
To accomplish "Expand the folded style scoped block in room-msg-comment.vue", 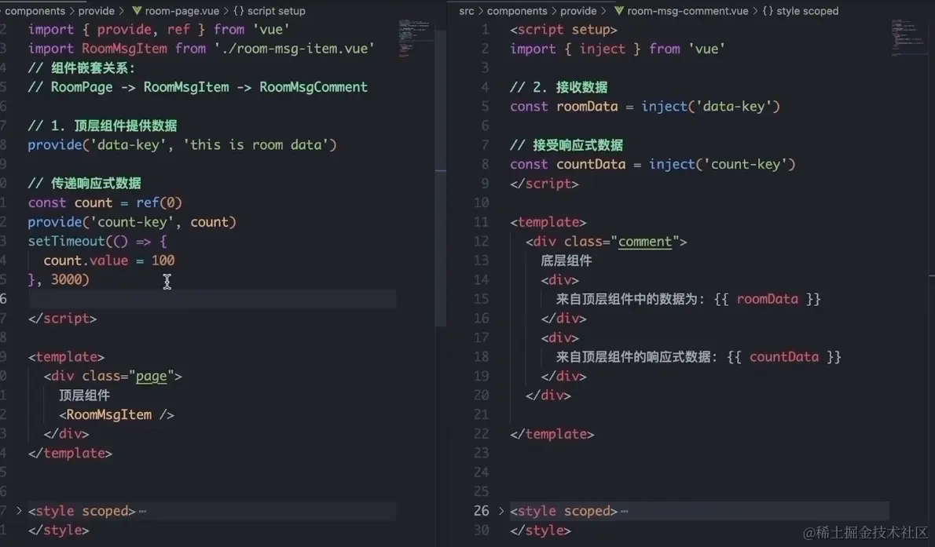I will click(501, 511).
